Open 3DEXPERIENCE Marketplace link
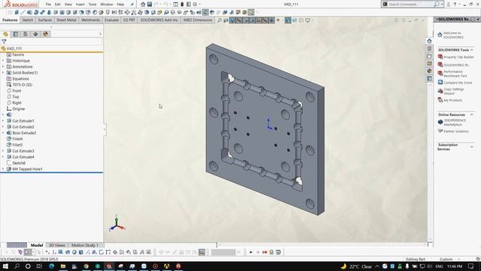This screenshot has height=271, width=481. click(x=455, y=123)
